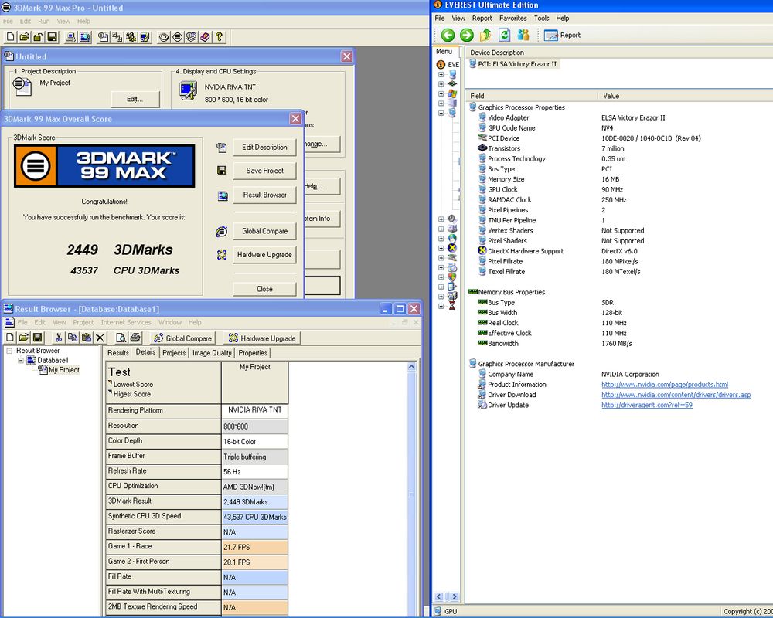The width and height of the screenshot is (773, 618).
Task: Click the Field column header in EVEREST
Action: tap(532, 96)
